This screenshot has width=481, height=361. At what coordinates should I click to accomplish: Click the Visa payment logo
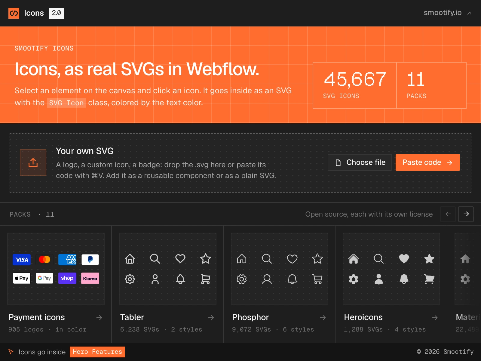coord(22,260)
